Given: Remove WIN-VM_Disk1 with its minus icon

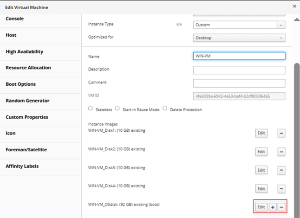Looking at the screenshot, I should point(281,133).
